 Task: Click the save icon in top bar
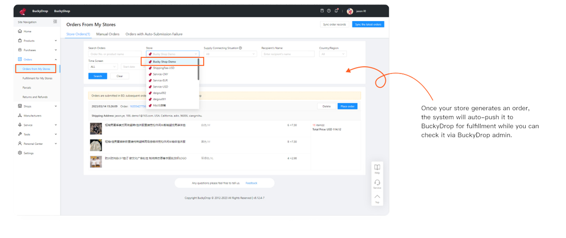[x=322, y=11]
